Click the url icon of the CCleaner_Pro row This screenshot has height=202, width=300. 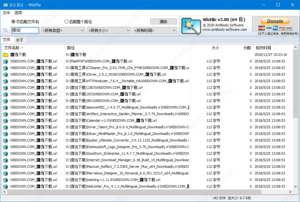click(x=6, y=68)
